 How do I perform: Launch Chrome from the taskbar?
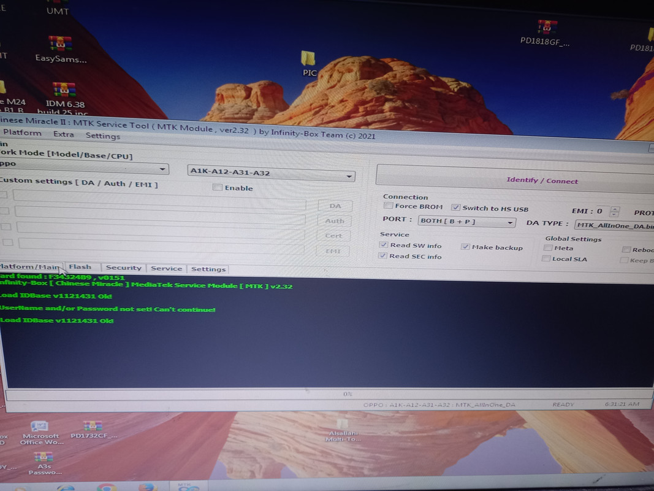point(107,487)
